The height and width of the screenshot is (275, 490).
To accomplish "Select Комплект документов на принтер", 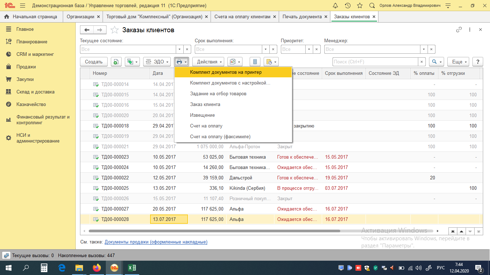I will (x=233, y=72).
